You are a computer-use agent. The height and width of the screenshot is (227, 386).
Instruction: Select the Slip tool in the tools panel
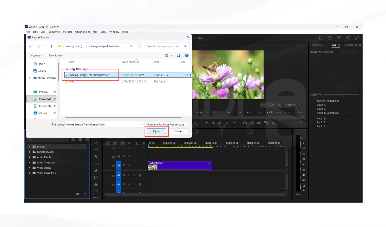point(96,164)
